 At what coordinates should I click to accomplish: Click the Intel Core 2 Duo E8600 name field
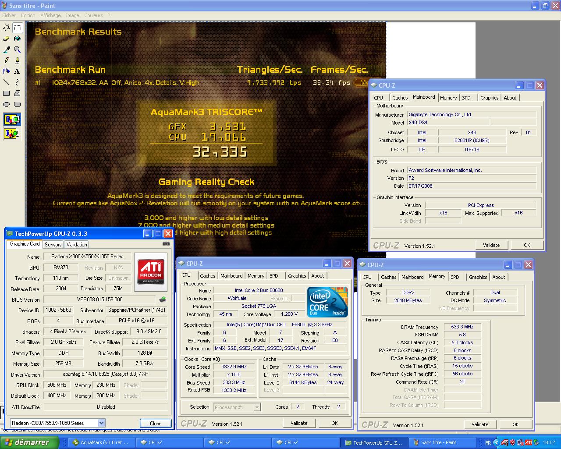tap(259, 290)
